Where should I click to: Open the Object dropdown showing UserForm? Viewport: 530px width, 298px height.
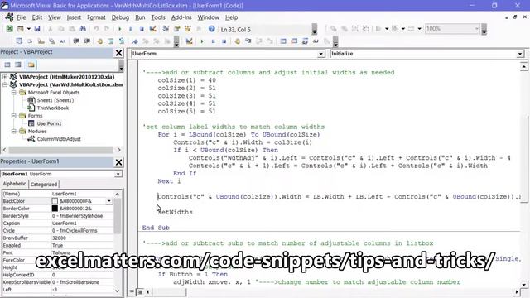pyautogui.click(x=321, y=54)
